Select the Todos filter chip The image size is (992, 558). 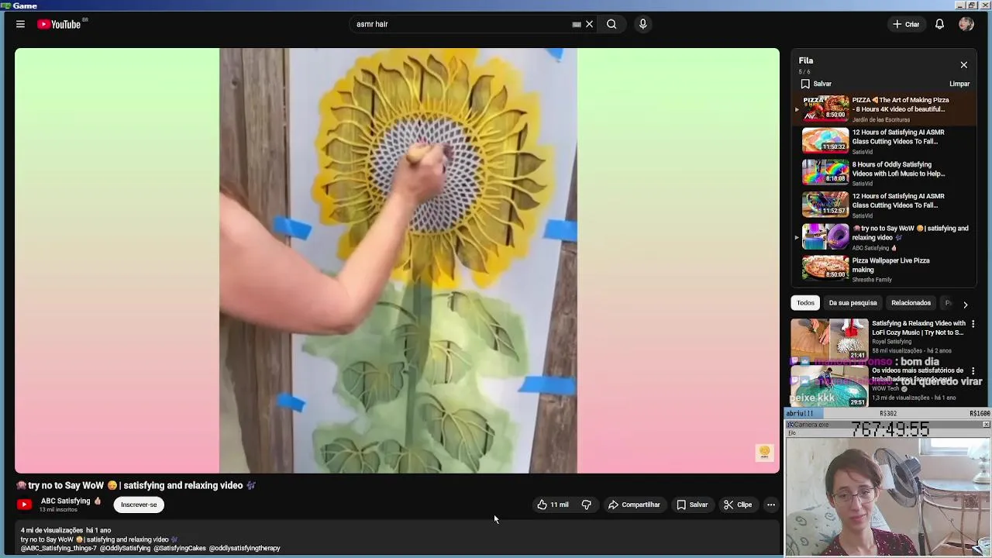click(x=805, y=303)
